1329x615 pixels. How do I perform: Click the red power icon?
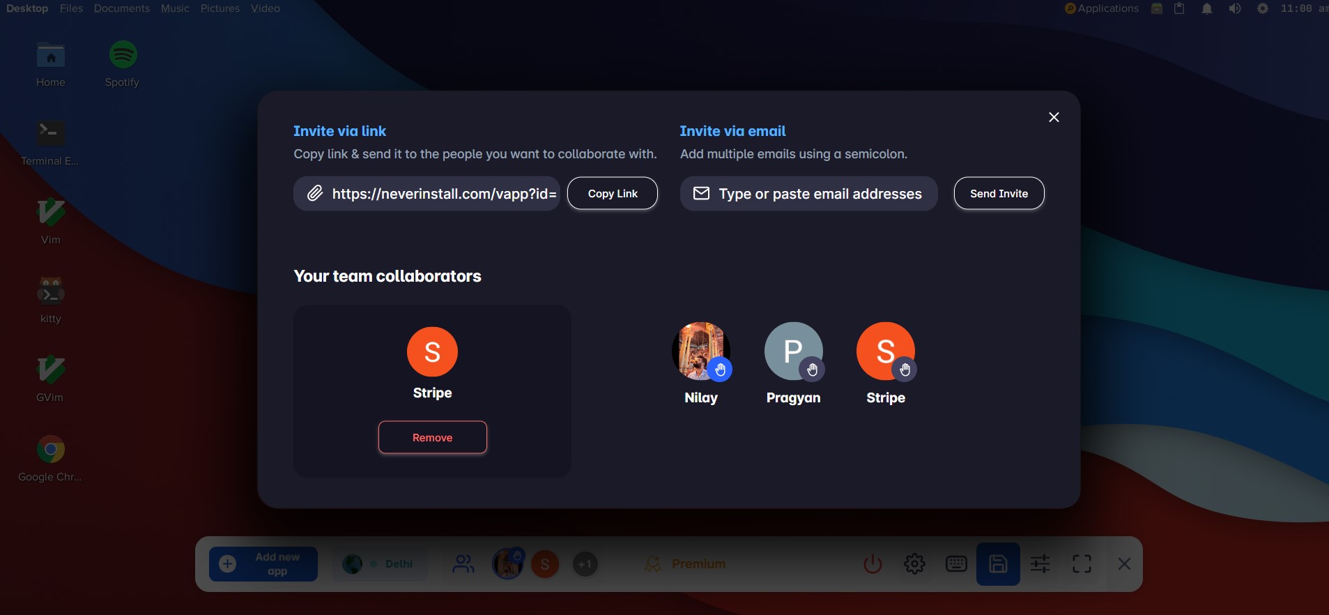coord(873,563)
